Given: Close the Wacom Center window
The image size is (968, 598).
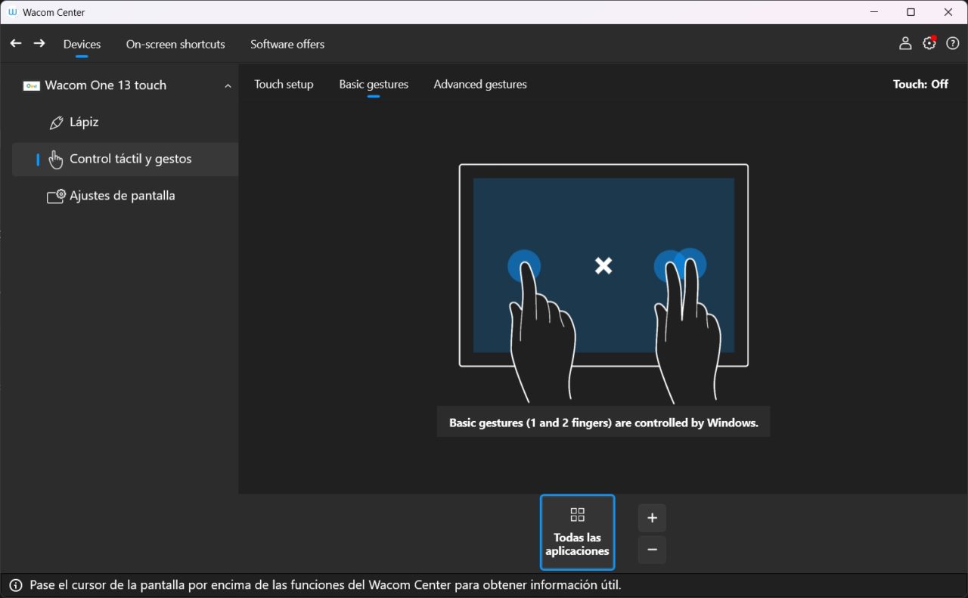Looking at the screenshot, I should click(x=948, y=12).
